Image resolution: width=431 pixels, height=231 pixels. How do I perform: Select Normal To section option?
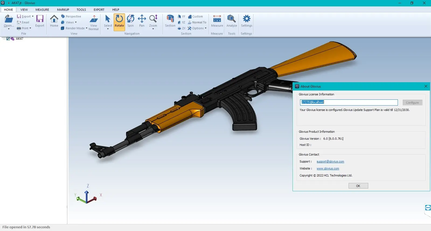(x=197, y=22)
